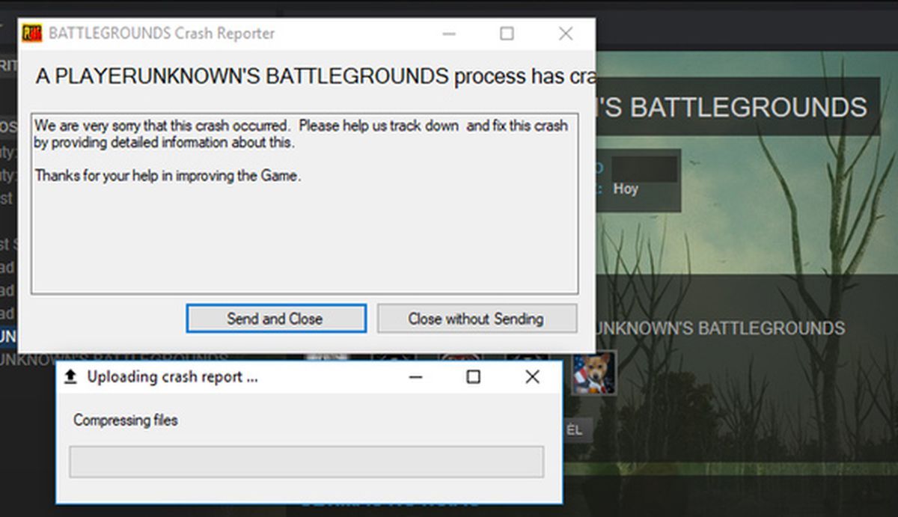The image size is (898, 517).
Task: Maximize the Uploading crash report window
Action: click(x=473, y=377)
